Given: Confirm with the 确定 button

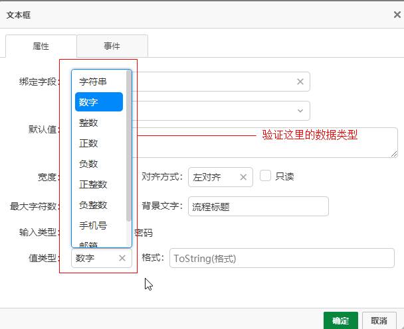Looking at the screenshot, I should (341, 320).
